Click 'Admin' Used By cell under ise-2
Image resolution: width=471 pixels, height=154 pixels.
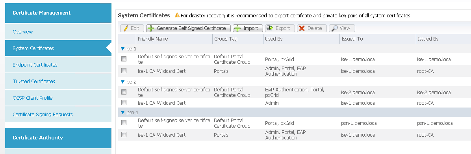pyautogui.click(x=272, y=103)
